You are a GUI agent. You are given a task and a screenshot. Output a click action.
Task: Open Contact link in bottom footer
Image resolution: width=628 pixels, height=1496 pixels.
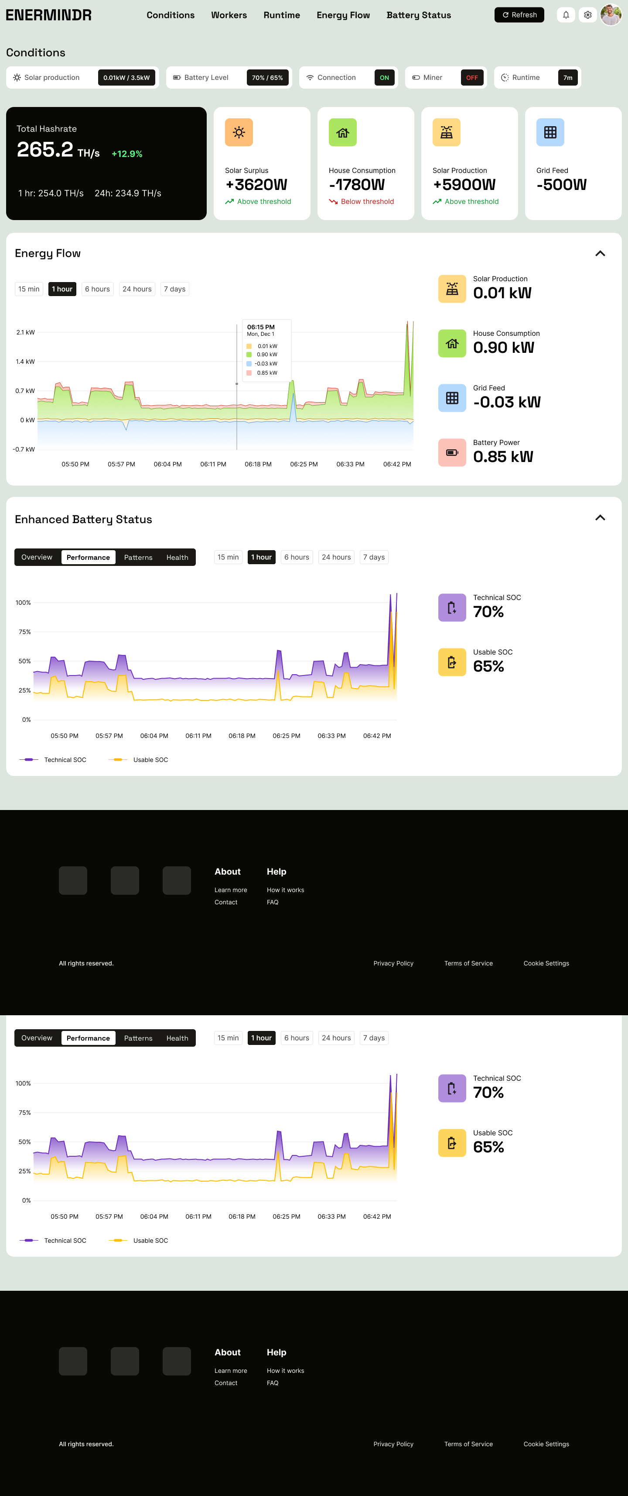(226, 1383)
